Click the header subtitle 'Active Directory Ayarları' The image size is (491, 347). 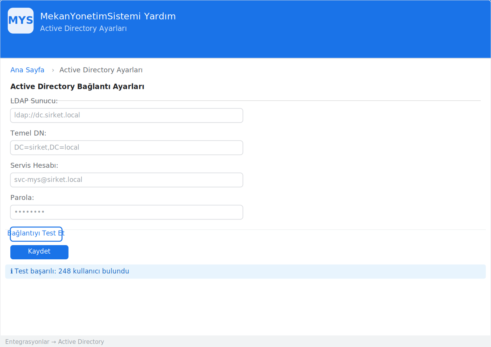[x=84, y=29]
